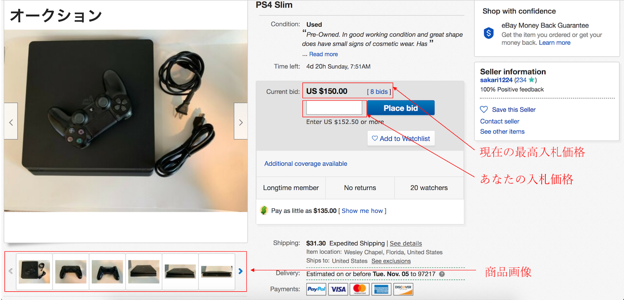624x300 pixels.
Task: Click the VISA card icon
Action: (x=338, y=289)
